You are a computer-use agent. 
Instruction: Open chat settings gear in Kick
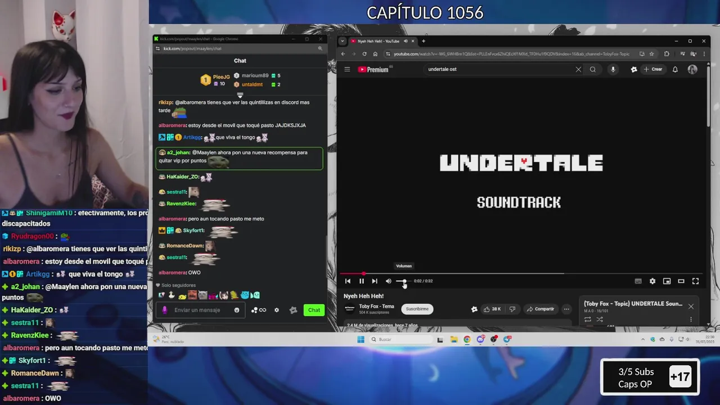pos(276,310)
